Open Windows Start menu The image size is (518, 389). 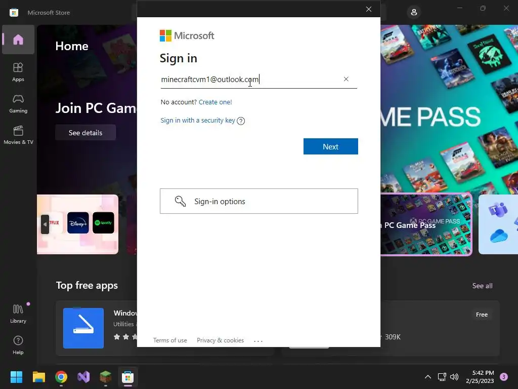[x=16, y=377]
